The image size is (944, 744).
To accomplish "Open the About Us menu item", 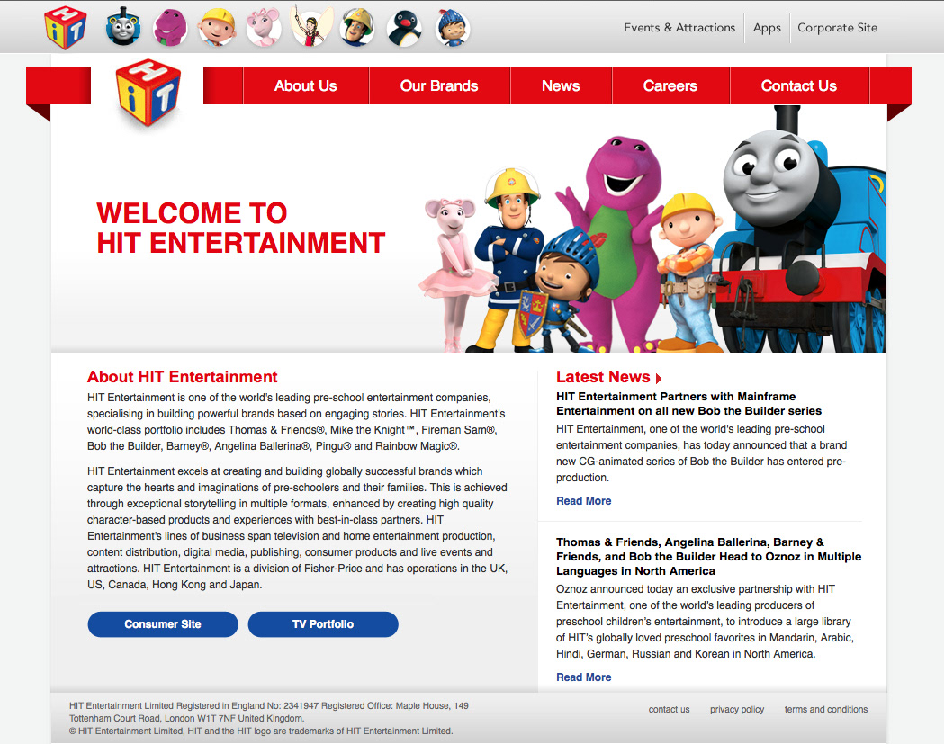I will tap(306, 85).
